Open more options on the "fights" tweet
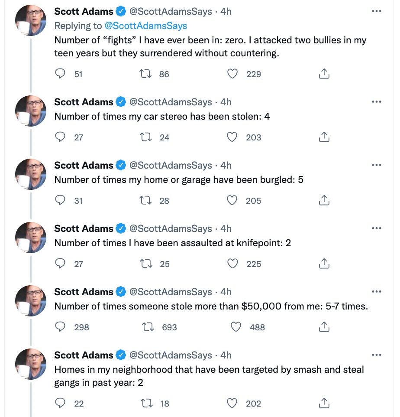This screenshot has width=400, height=417. [377, 12]
